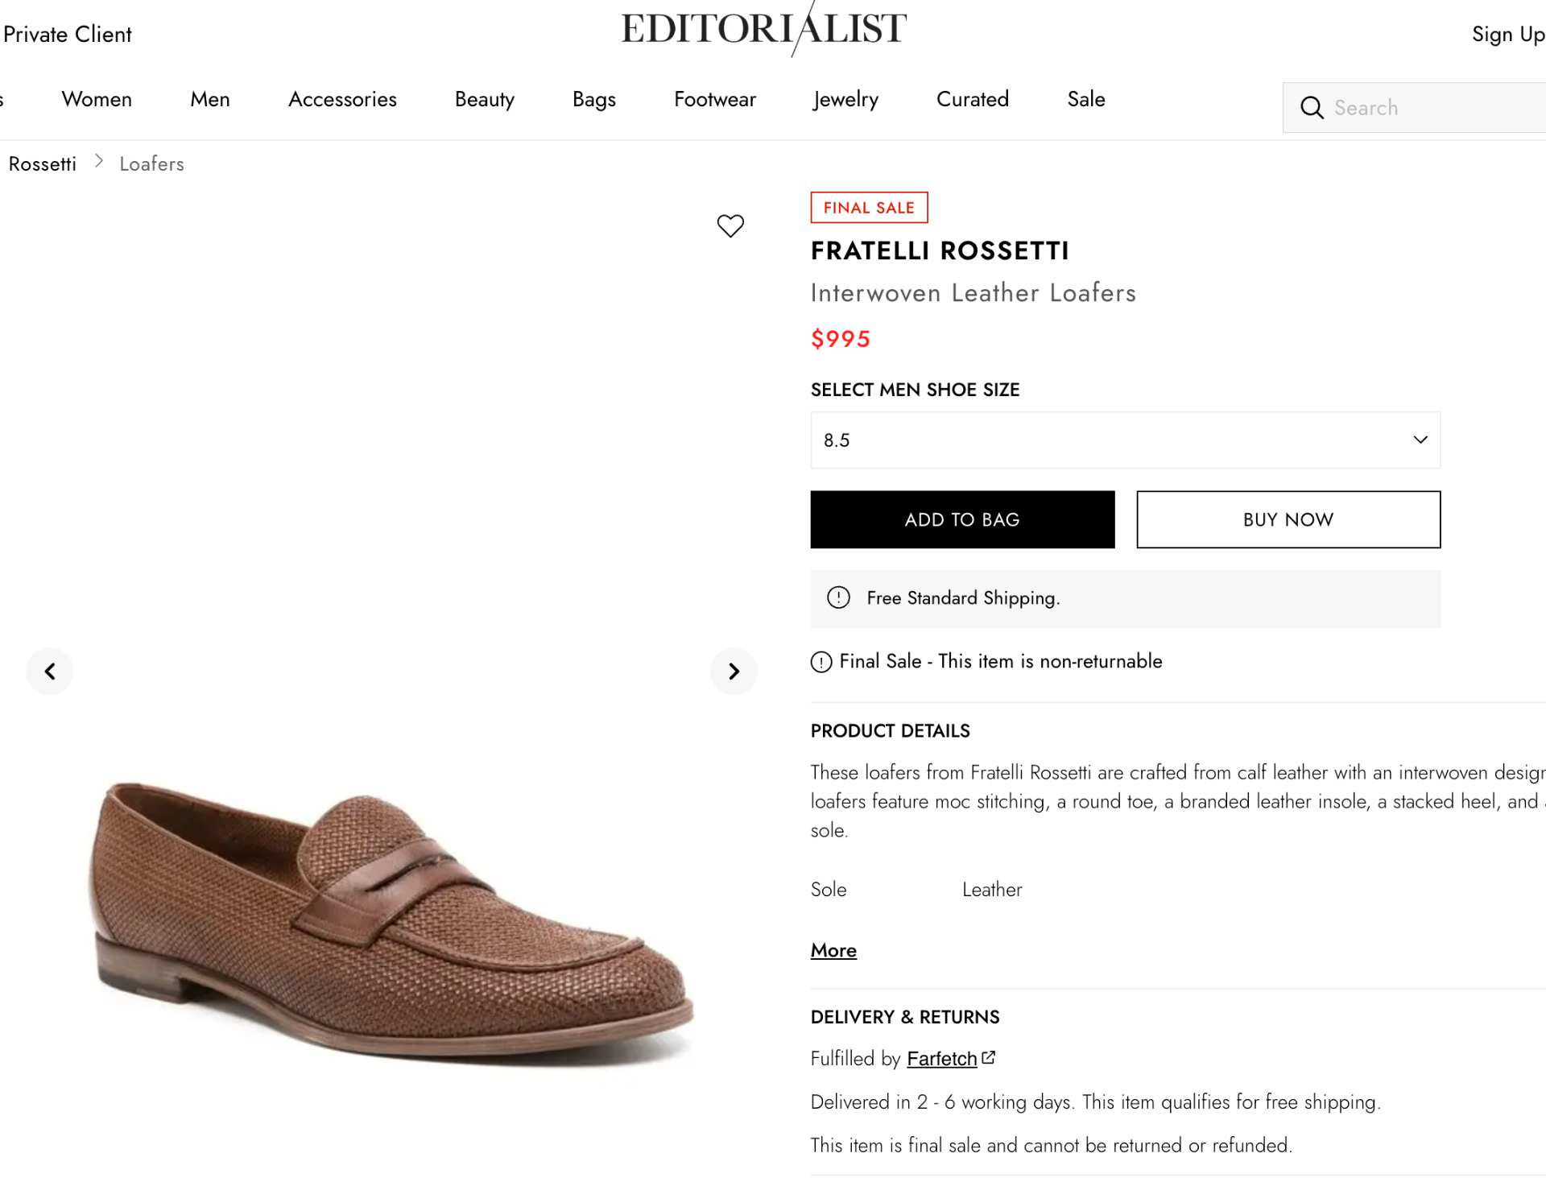Click the search magnifier icon

coord(1312,107)
